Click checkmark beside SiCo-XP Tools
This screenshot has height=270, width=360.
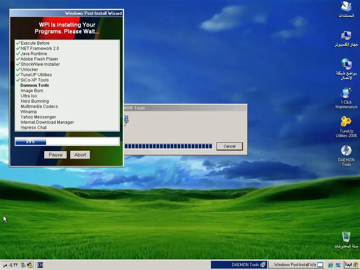click(18, 80)
